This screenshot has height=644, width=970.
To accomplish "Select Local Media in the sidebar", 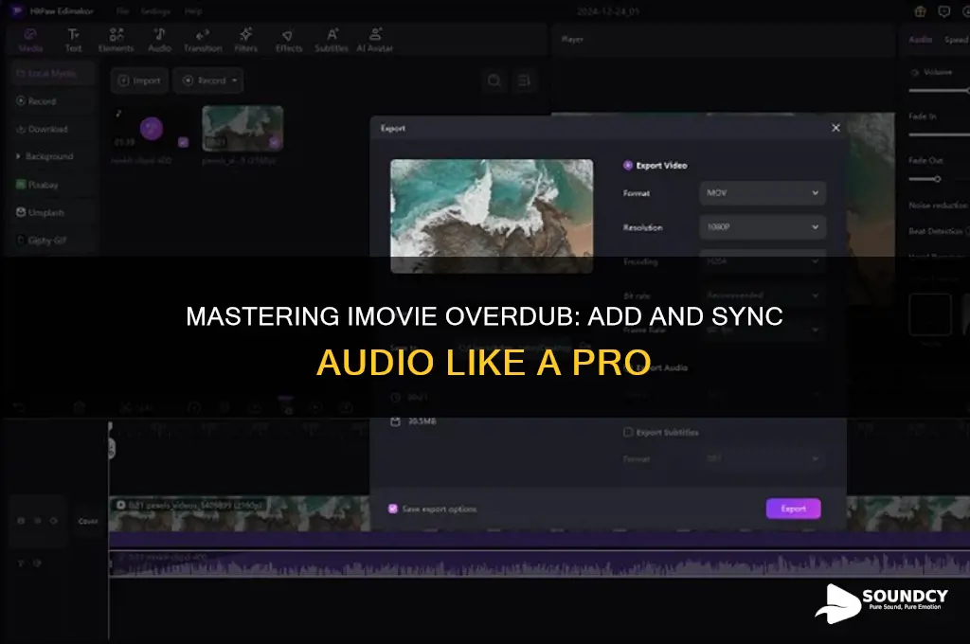I will [52, 73].
